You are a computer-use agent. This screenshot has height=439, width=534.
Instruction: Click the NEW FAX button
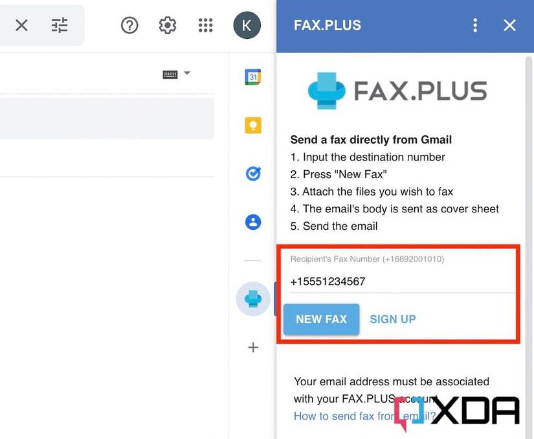[x=321, y=319]
